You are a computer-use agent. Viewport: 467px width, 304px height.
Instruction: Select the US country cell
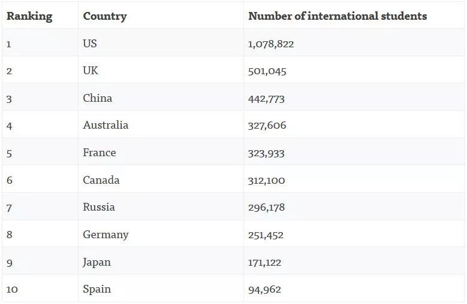click(x=90, y=44)
